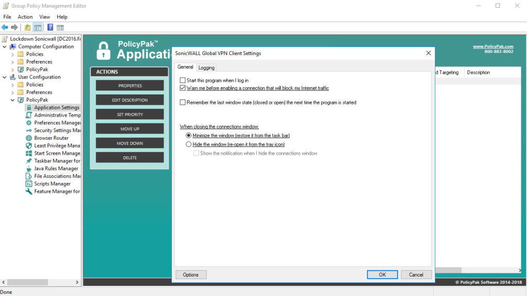This screenshot has height=296, width=527.
Task: Click the tree pane scroll right arrow
Action: click(x=77, y=282)
